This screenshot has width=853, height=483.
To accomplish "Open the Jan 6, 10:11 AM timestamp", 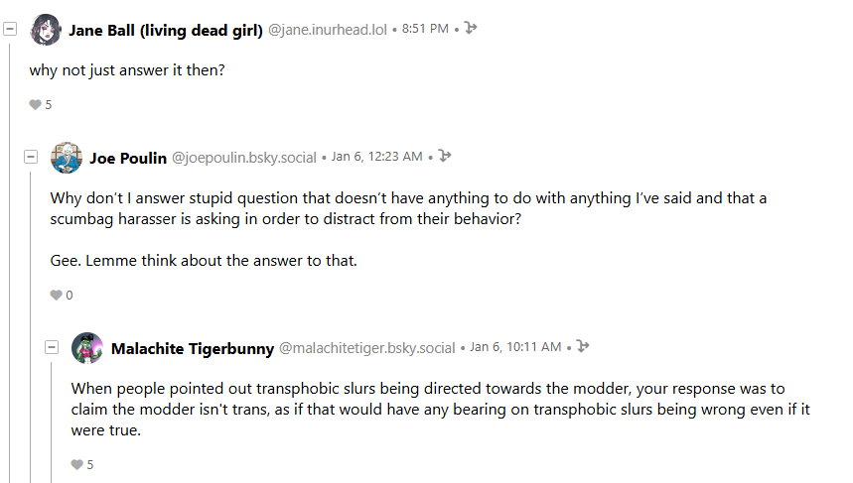I will point(515,348).
